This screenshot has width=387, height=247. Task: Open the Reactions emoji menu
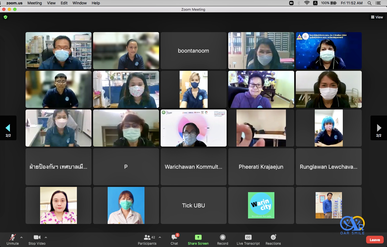273,237
